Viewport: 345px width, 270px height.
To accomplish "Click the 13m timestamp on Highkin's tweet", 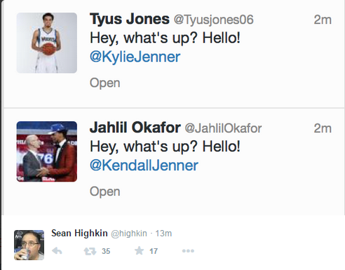I will (x=163, y=234).
